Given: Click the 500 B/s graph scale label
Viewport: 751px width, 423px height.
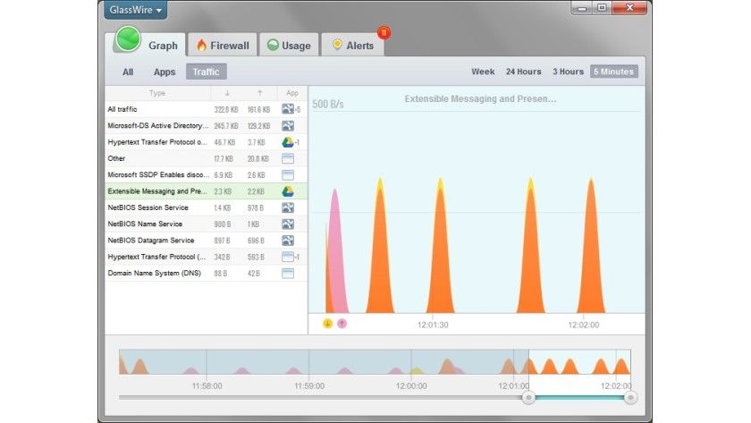Looking at the screenshot, I should [328, 104].
